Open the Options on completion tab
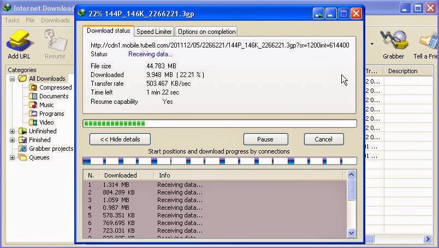Screen dimensions: 439x248 pyautogui.click(x=206, y=32)
